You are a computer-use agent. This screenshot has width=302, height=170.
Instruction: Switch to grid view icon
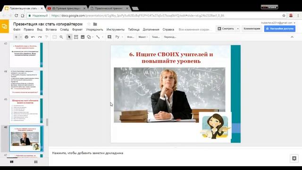pos(36,162)
